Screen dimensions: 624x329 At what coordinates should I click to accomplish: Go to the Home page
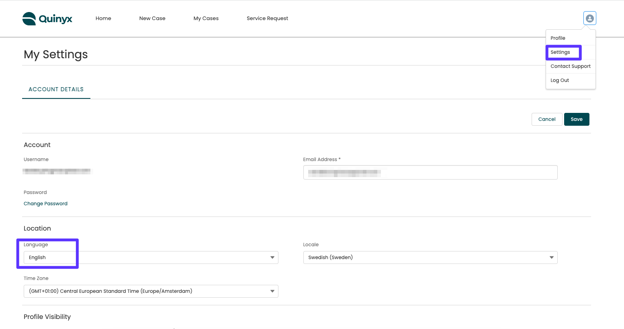(103, 18)
